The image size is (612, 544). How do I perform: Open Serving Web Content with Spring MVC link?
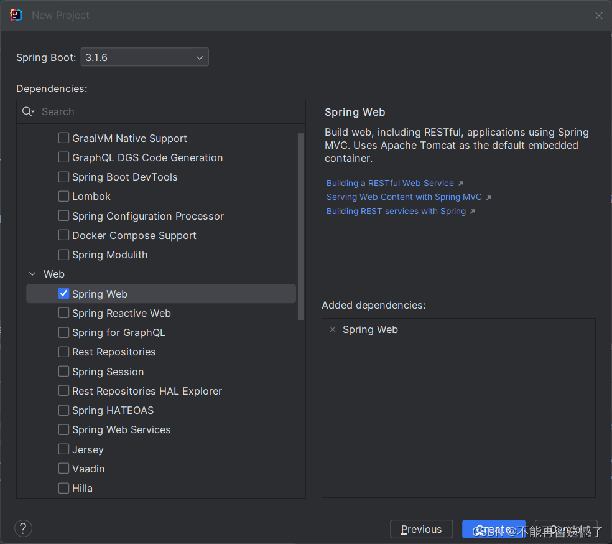[404, 197]
